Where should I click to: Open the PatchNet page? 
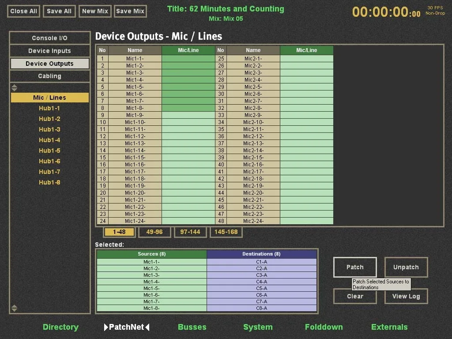tap(127, 327)
